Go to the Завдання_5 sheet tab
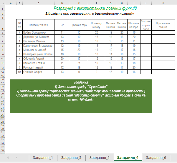177x163 pixels. click(100, 157)
